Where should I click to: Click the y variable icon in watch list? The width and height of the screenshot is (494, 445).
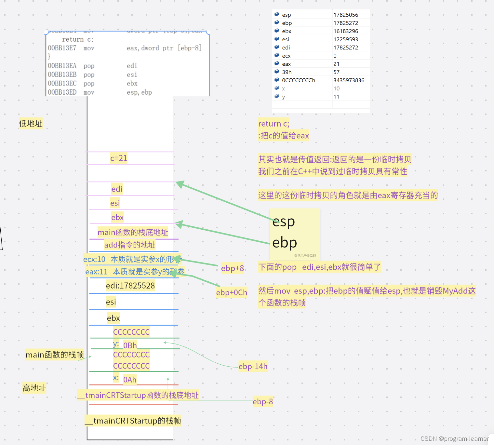coord(277,96)
